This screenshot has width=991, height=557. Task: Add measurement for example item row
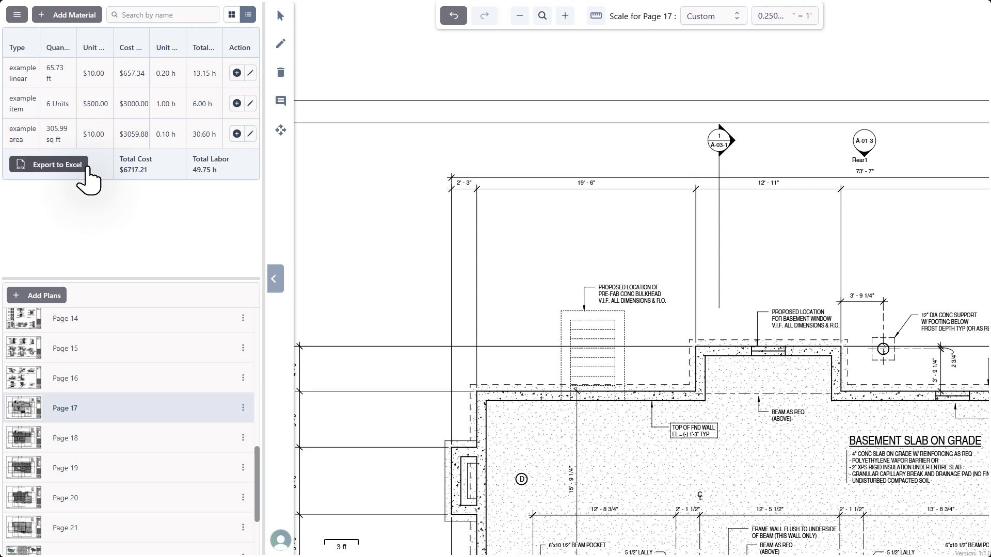pos(236,103)
